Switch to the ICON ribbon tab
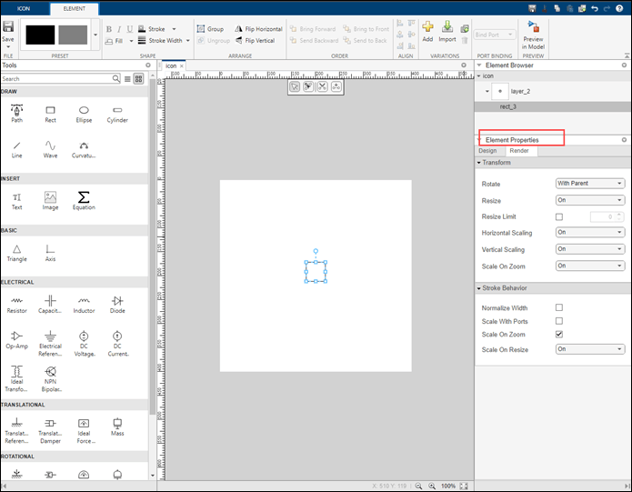This screenshot has width=632, height=492. (24, 8)
